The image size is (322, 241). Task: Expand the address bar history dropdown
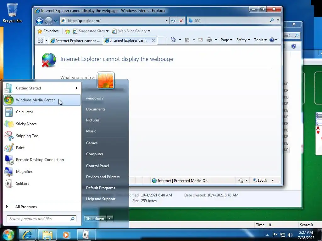pos(166,20)
